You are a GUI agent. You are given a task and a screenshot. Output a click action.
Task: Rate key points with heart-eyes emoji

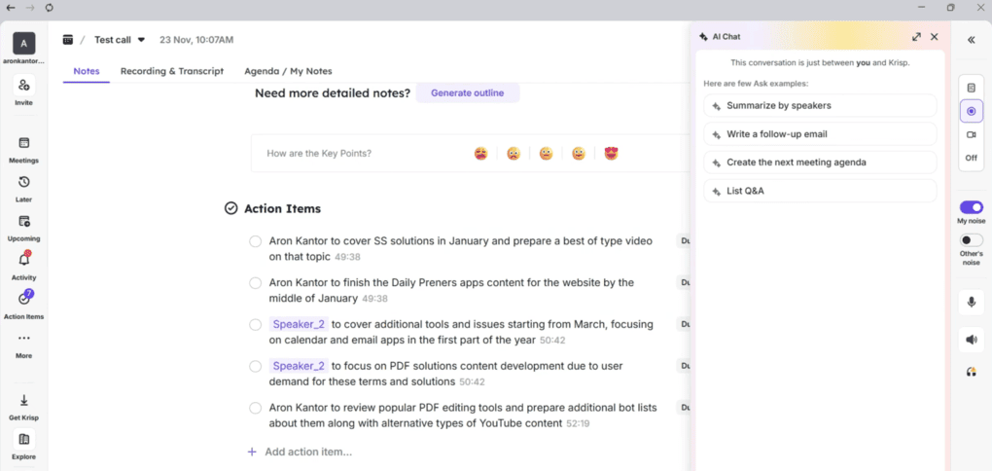click(611, 154)
